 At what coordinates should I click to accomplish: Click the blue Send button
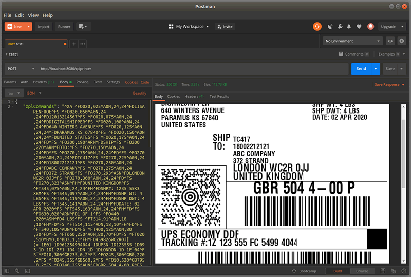[361, 68]
